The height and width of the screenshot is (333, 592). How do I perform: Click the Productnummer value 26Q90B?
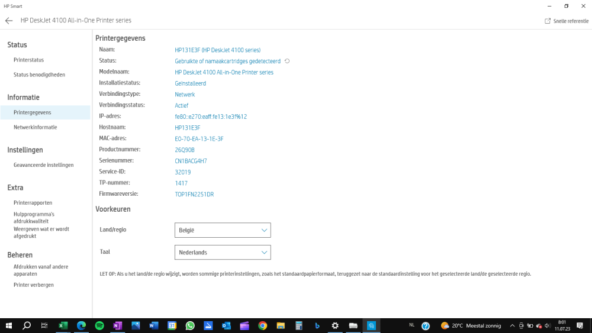[x=185, y=150]
